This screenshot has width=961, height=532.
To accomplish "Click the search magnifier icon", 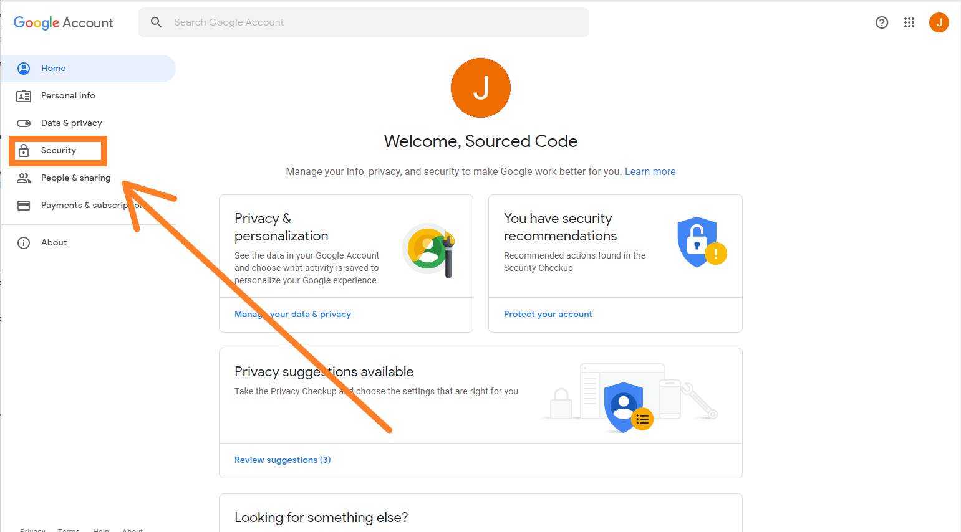I will [x=156, y=22].
